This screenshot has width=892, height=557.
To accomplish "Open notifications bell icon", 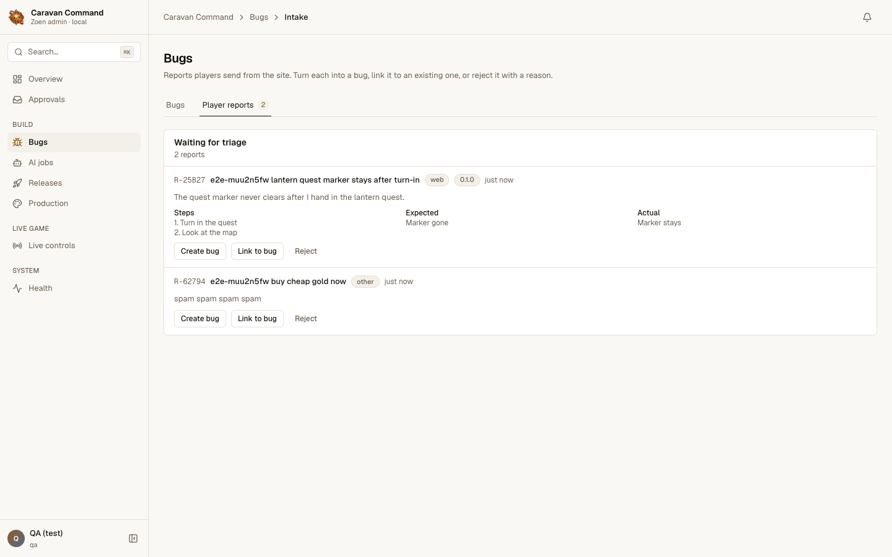I will click(867, 17).
